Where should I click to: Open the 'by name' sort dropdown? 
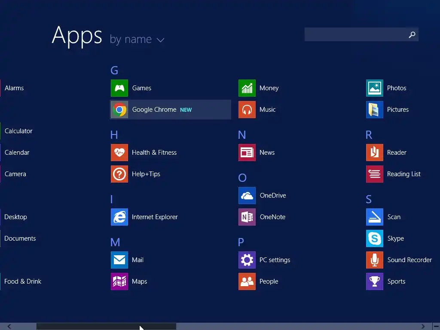[x=137, y=39]
